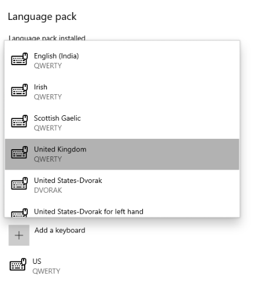
Task: Click the United States-Dvorak keyboard icon
Action: pos(19,184)
